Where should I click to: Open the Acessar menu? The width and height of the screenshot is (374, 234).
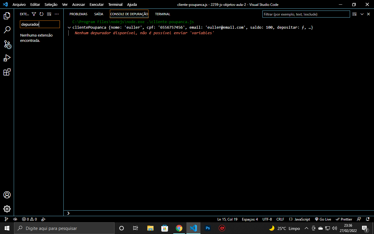click(x=79, y=4)
